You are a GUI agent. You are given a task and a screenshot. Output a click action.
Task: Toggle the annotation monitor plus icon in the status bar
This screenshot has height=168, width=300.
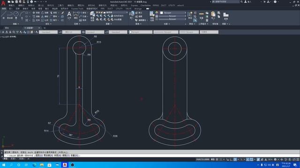[282, 160]
